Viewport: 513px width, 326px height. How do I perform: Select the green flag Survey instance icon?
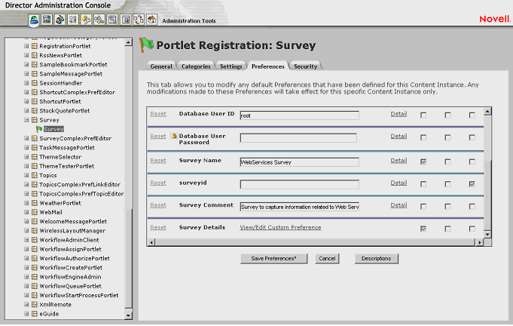[39, 129]
